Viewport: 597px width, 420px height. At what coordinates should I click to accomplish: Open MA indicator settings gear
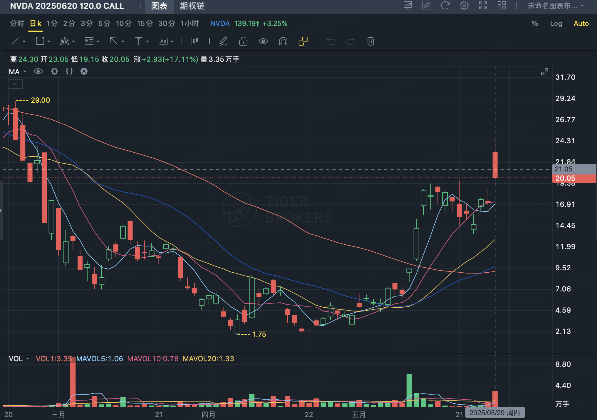55,71
